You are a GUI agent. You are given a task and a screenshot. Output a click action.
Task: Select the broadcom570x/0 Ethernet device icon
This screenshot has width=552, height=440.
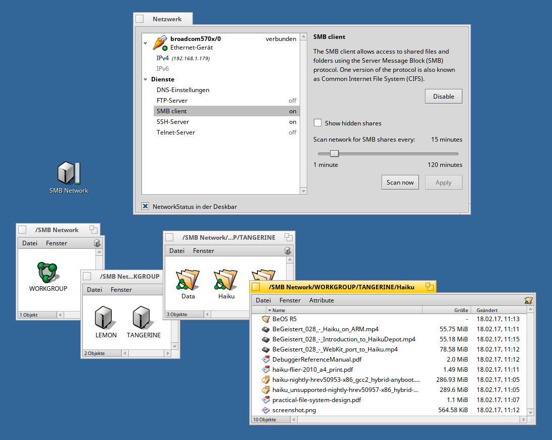160,43
